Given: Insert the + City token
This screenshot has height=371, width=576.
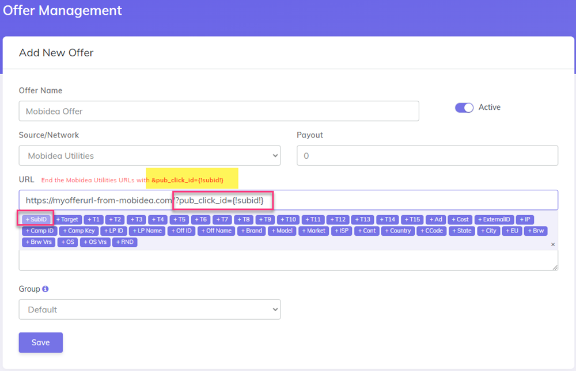Looking at the screenshot, I should coord(488,231).
